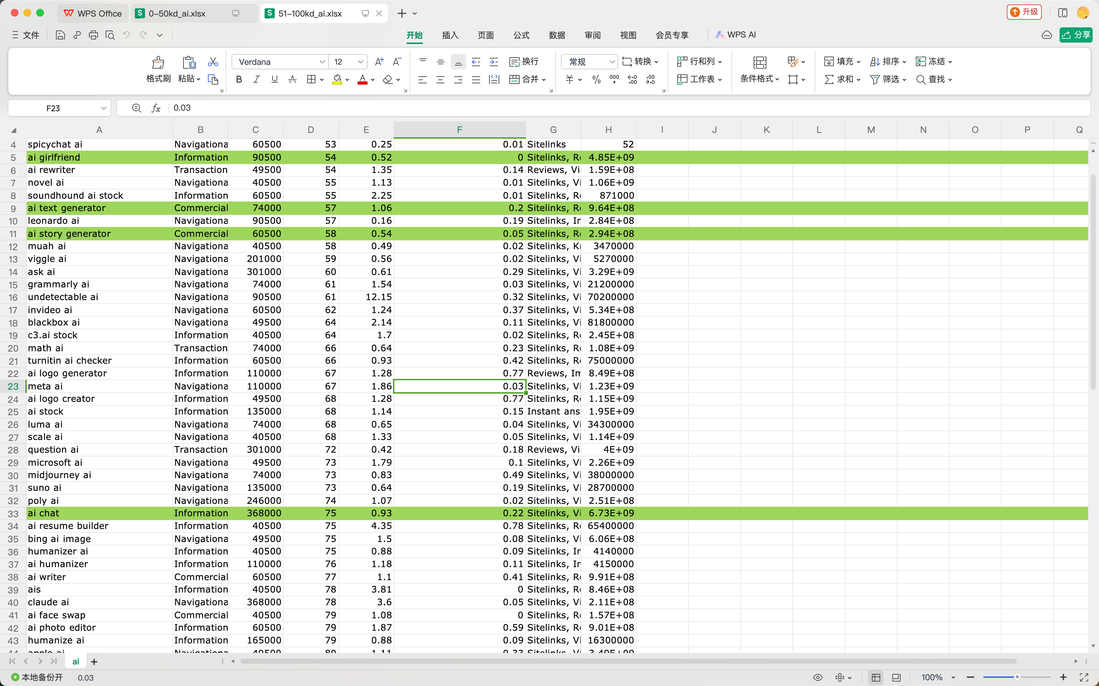Click the select-all corner triangle

pos(14,130)
